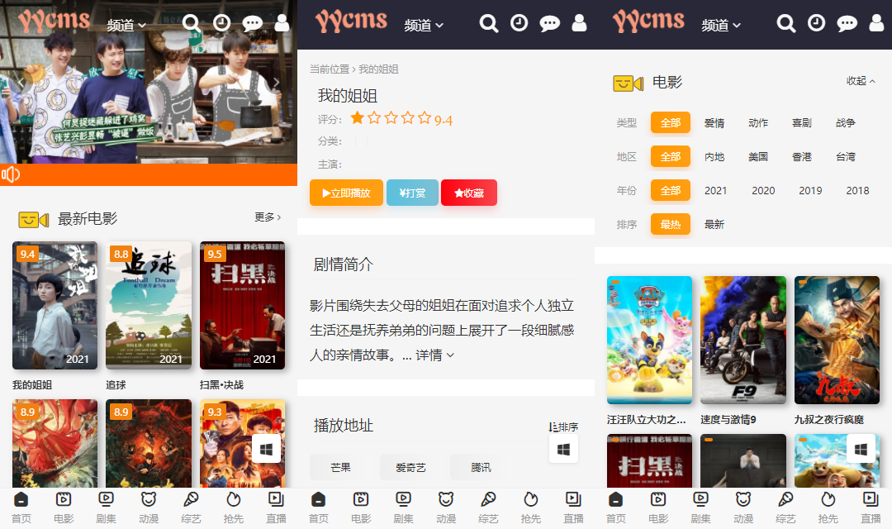Viewport: 892px width, 529px height.
Task: Collapse filters with 收起
Action: click(x=861, y=81)
